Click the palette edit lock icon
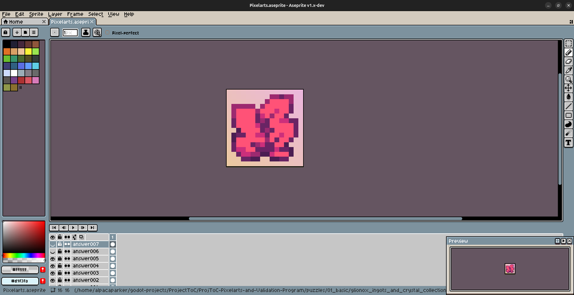 (x=6, y=33)
